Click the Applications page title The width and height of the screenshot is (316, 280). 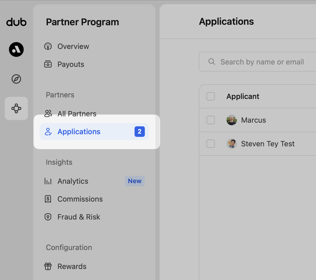pyautogui.click(x=226, y=22)
